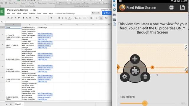The image size is (189, 106).
Task: Star the Pizza Menu Sample document
Action: pyautogui.click(x=31, y=10)
